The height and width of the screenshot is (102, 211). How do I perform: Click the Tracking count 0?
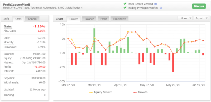point(45,95)
